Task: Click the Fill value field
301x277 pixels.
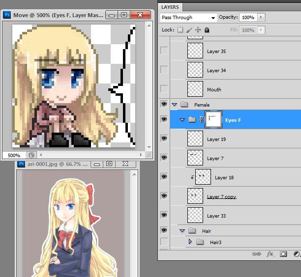Action: coord(248,30)
